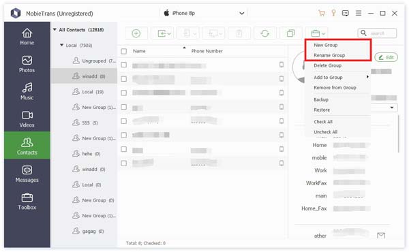409x252 pixels.
Task: Click the export to device toolbar icon
Action: pyautogui.click(x=188, y=33)
